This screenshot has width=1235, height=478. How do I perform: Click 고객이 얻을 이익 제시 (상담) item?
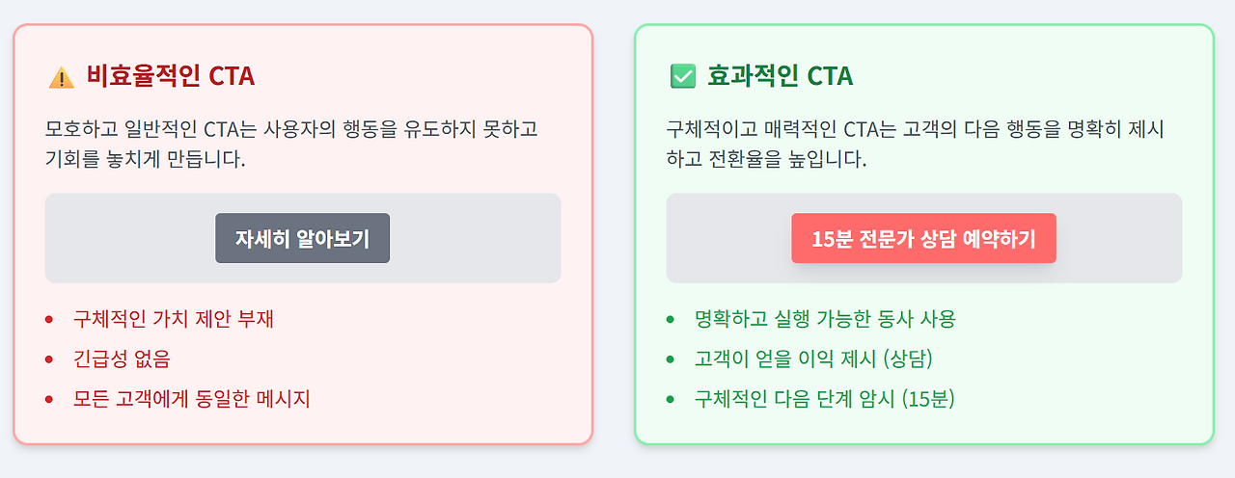pyautogui.click(x=813, y=359)
